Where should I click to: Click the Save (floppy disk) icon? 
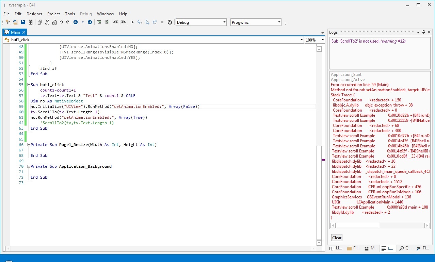point(23,22)
